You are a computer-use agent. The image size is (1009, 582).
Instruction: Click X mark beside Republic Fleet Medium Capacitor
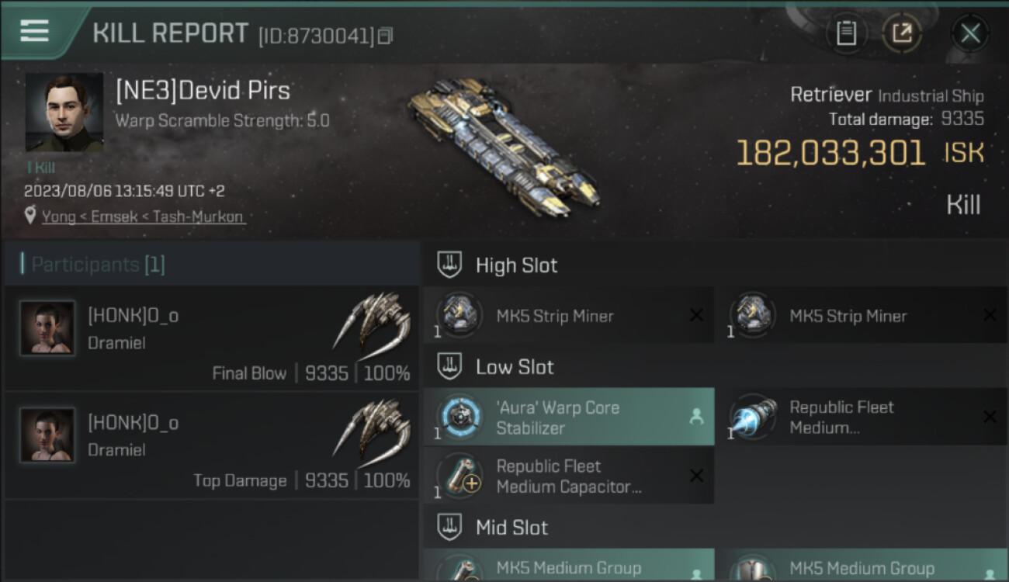point(696,476)
